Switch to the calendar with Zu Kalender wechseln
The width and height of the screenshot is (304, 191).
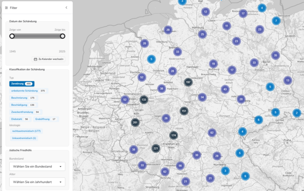click(x=49, y=59)
